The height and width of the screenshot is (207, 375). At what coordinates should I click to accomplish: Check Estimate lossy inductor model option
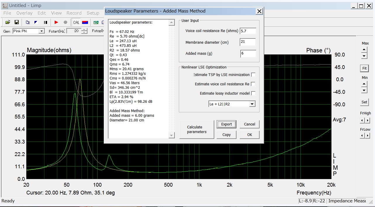[253, 93]
